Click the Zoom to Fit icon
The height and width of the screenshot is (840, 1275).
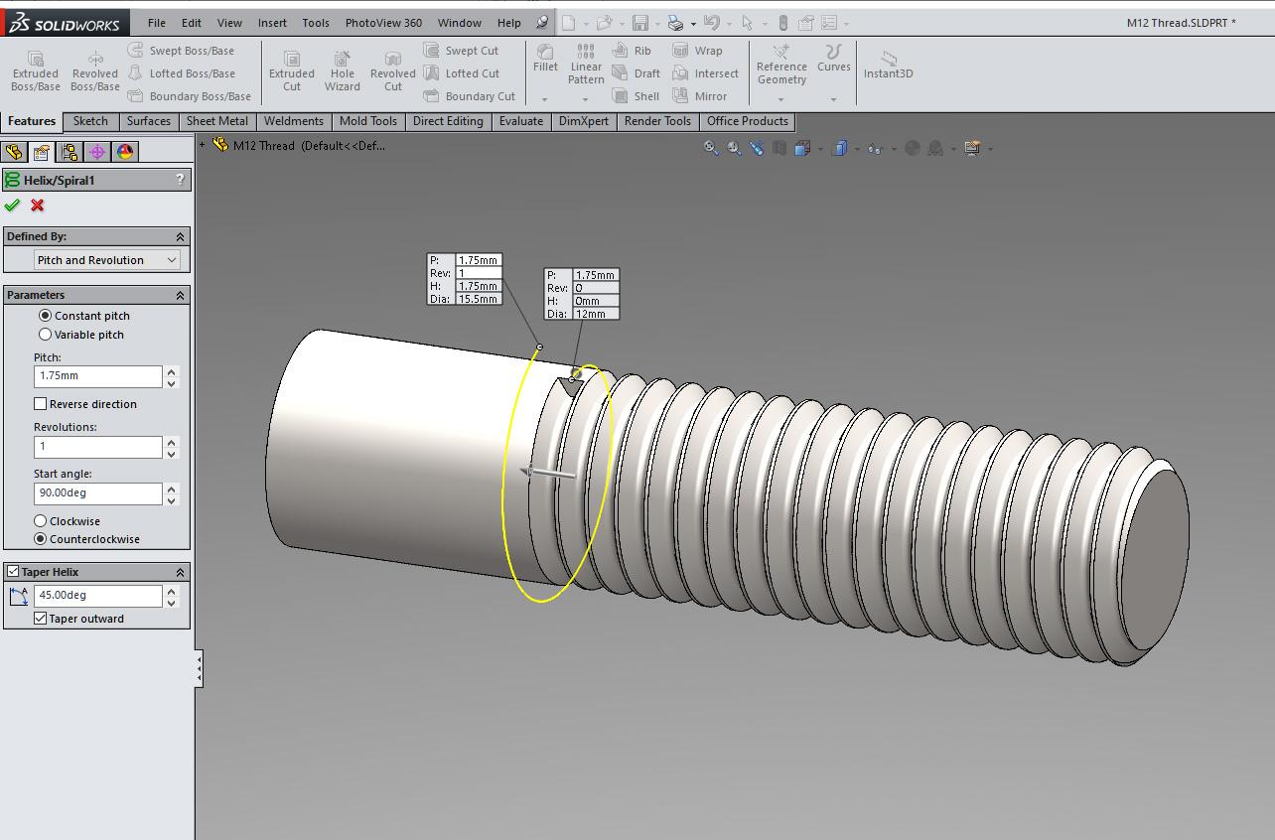[x=711, y=147]
